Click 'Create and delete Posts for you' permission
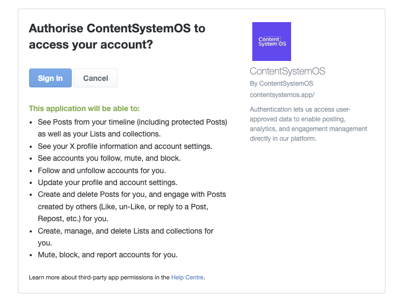Image resolution: width=400 pixels, height=301 pixels. click(x=132, y=194)
